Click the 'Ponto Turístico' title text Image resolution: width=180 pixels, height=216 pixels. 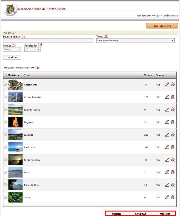pos(32,160)
